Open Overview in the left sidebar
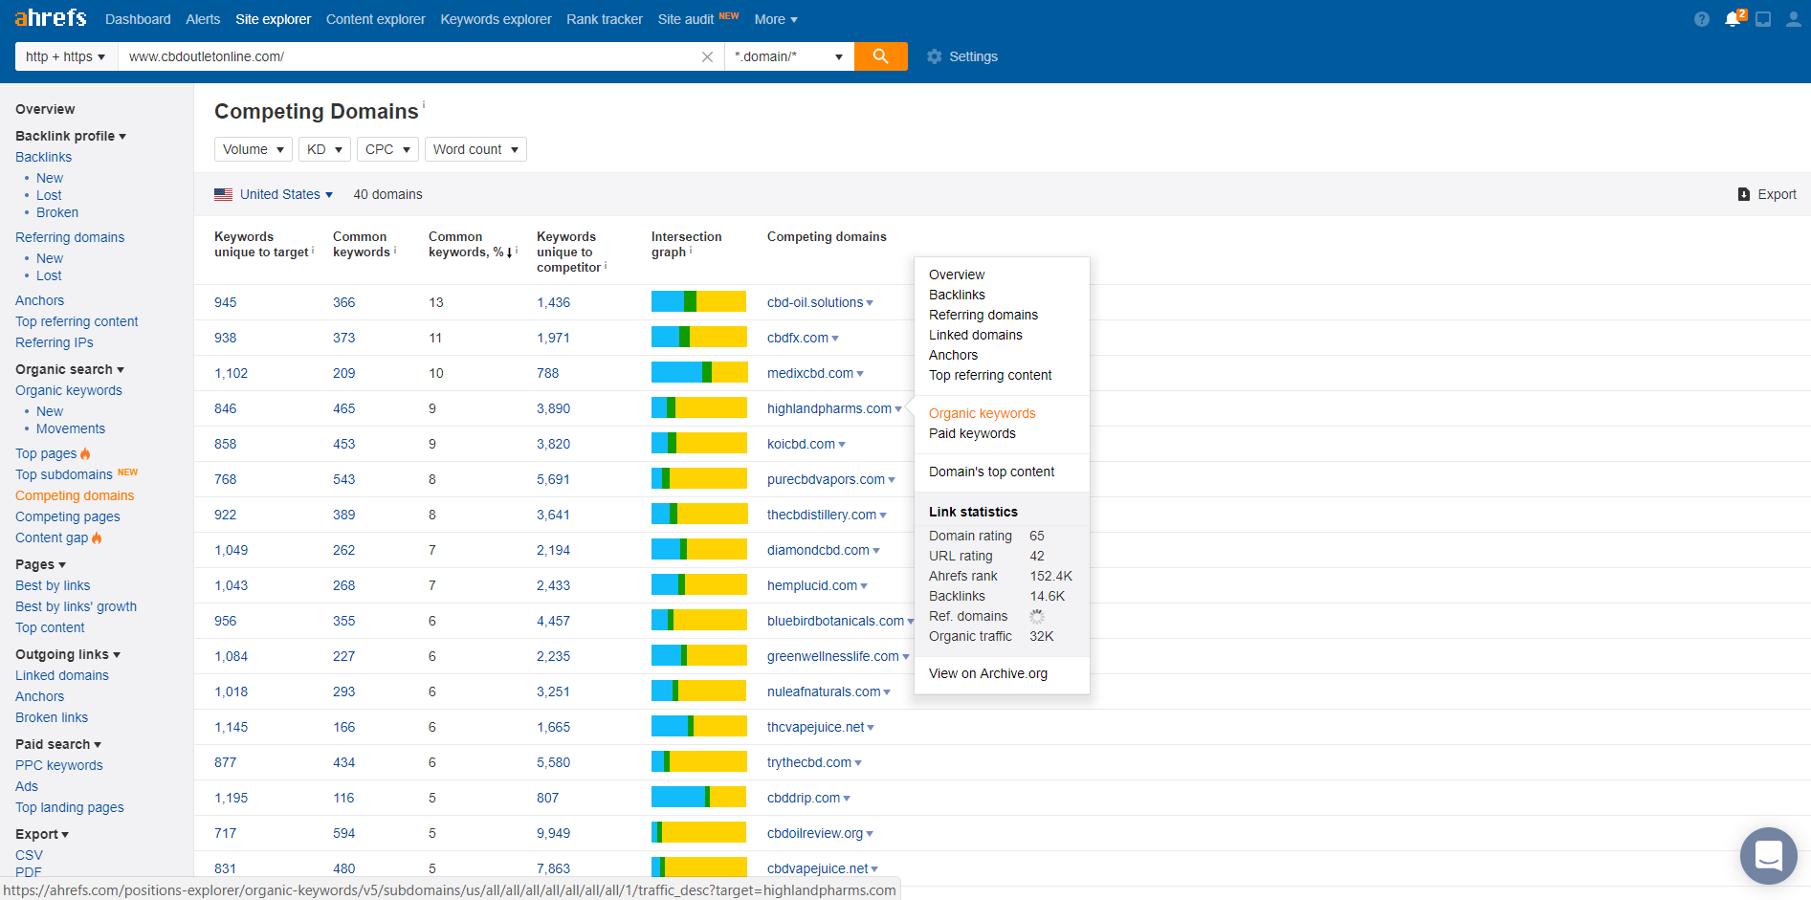The width and height of the screenshot is (1811, 900). pyautogui.click(x=45, y=109)
